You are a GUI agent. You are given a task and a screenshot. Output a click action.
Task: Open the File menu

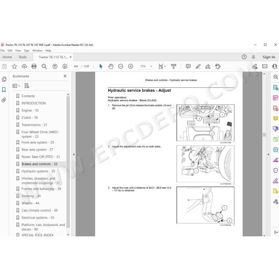[2, 51]
